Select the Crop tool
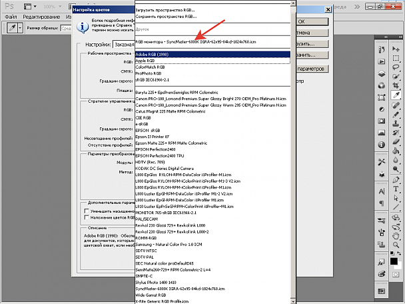Viewport: 405px width, 304px height. click(396, 85)
